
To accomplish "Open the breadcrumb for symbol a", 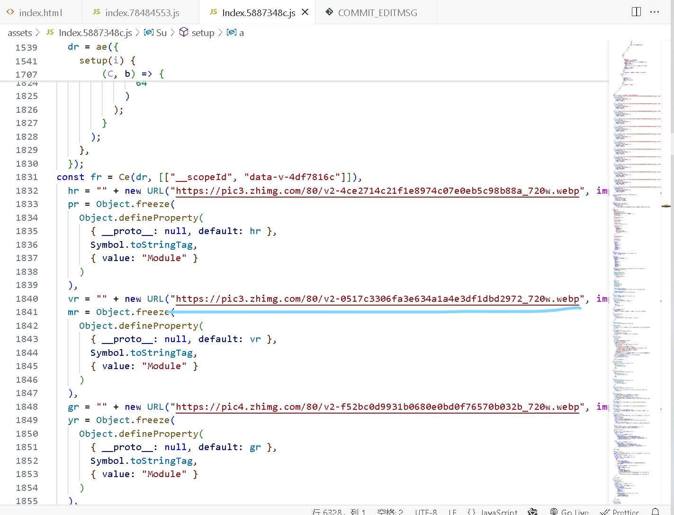I will pos(235,33).
